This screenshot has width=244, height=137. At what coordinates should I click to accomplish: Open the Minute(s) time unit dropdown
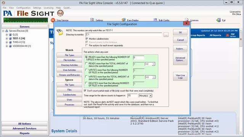coord(150,96)
